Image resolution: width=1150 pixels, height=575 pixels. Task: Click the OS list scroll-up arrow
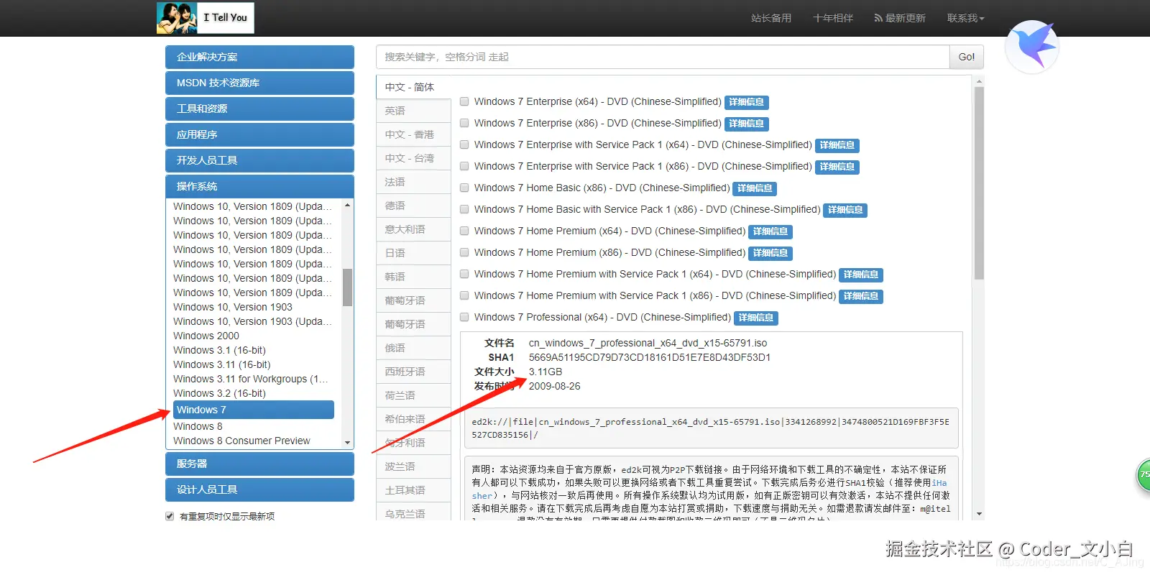[348, 206]
